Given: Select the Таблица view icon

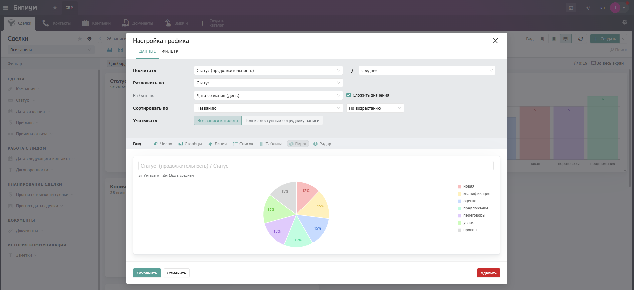Looking at the screenshot, I should [x=262, y=144].
